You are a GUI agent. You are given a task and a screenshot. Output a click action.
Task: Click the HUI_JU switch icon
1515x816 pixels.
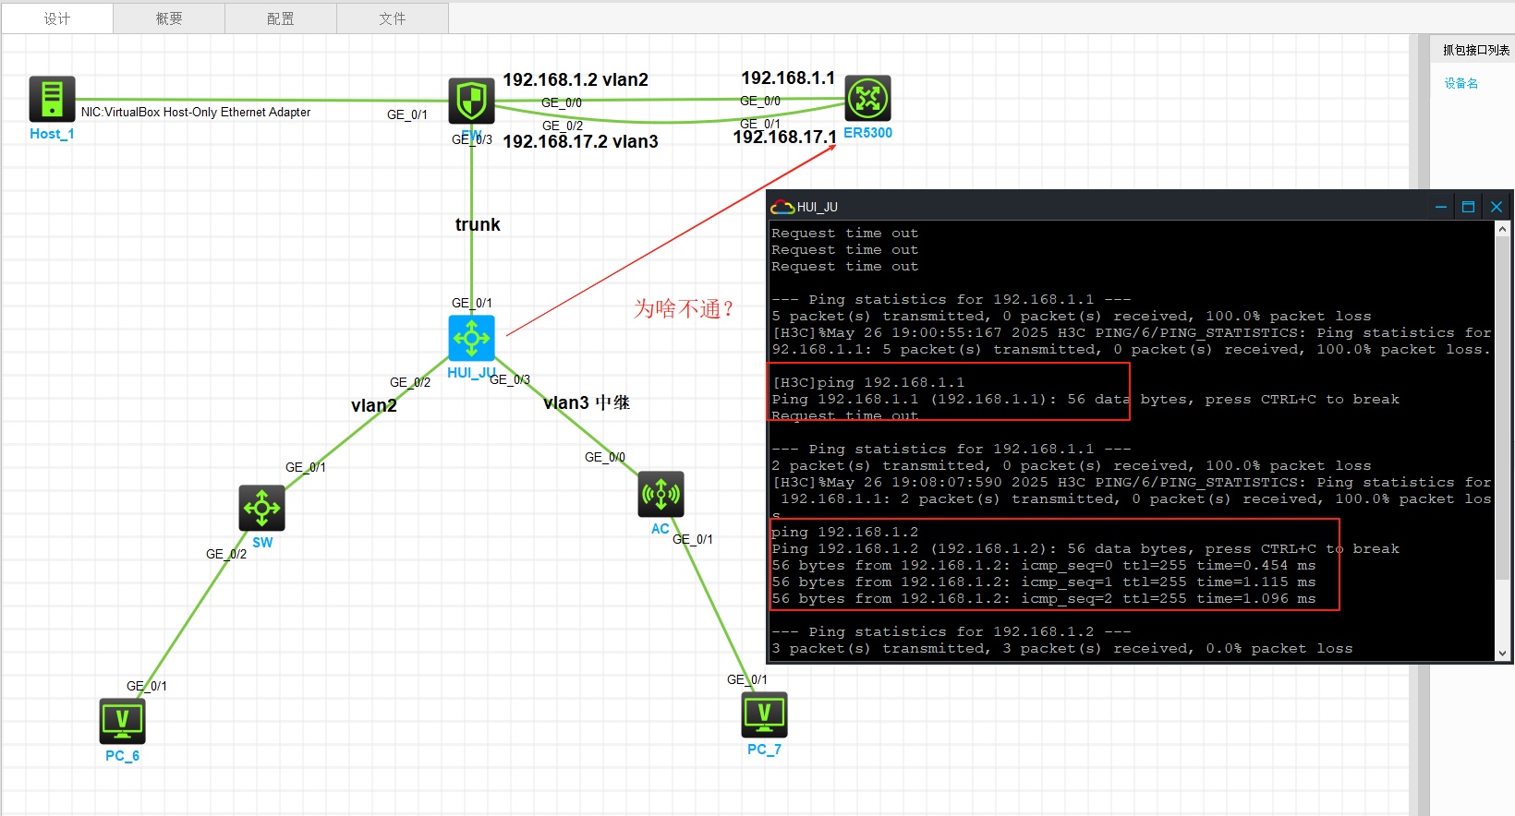tap(472, 338)
